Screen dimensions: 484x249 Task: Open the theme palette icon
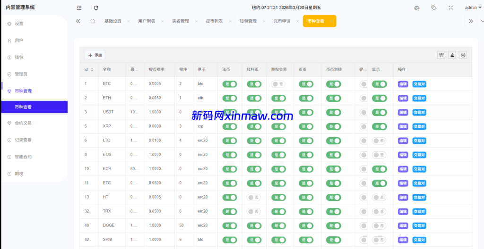point(417,8)
